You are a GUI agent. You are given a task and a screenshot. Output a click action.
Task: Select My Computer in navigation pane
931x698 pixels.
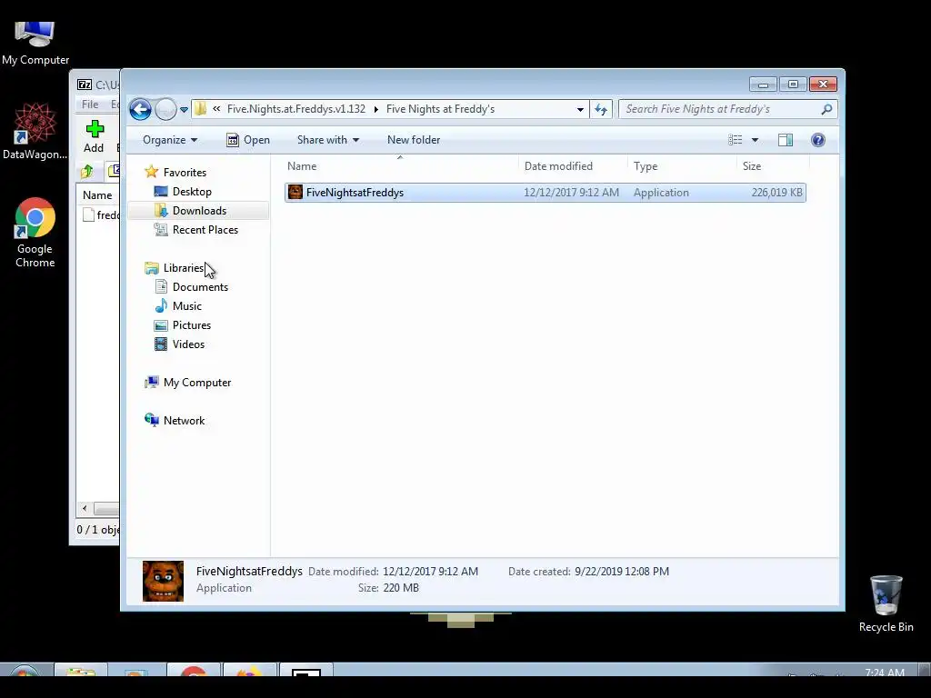[197, 383]
